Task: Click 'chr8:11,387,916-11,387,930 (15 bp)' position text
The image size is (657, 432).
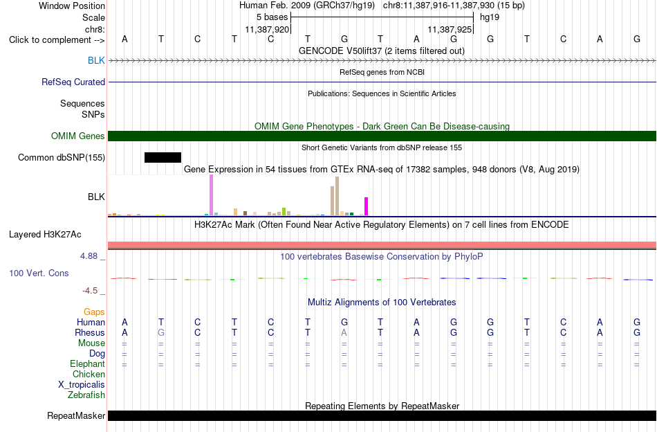Action: tap(454, 6)
